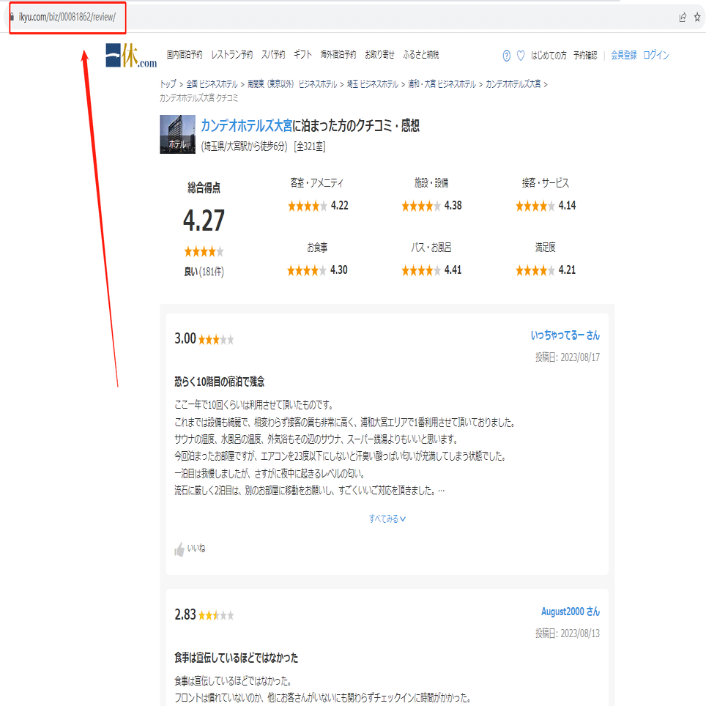Go to 埼玉 ビジネスホテル breadcrumb
The width and height of the screenshot is (706, 706).
point(372,84)
